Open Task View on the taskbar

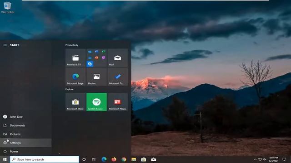point(94,159)
